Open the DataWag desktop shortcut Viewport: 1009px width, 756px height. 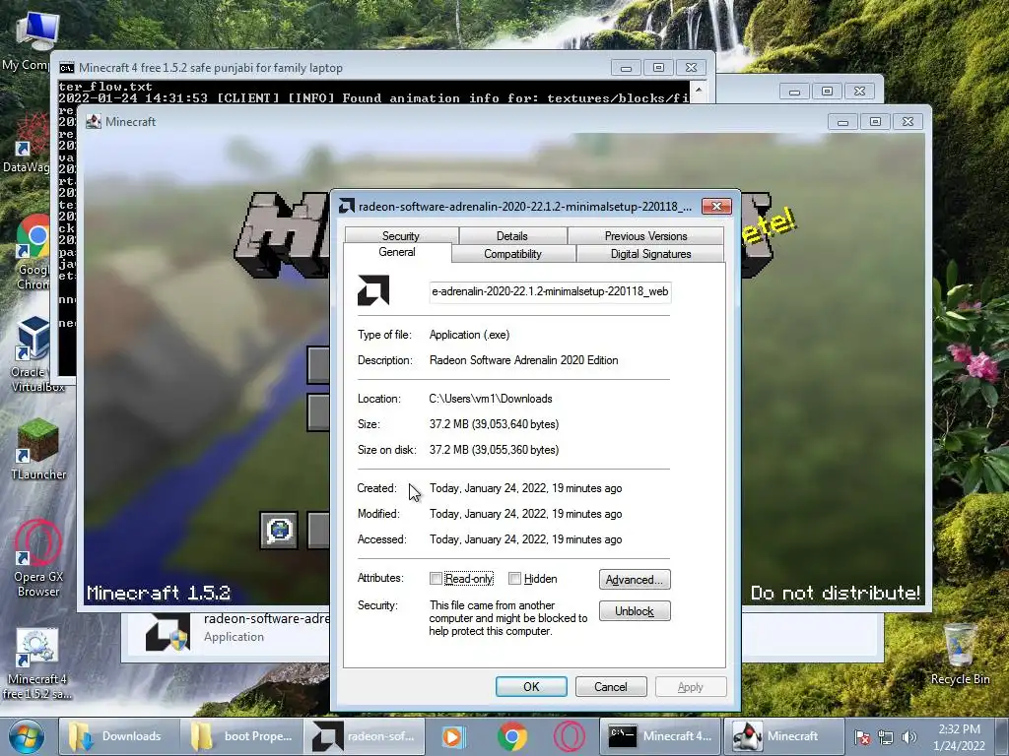pos(29,145)
